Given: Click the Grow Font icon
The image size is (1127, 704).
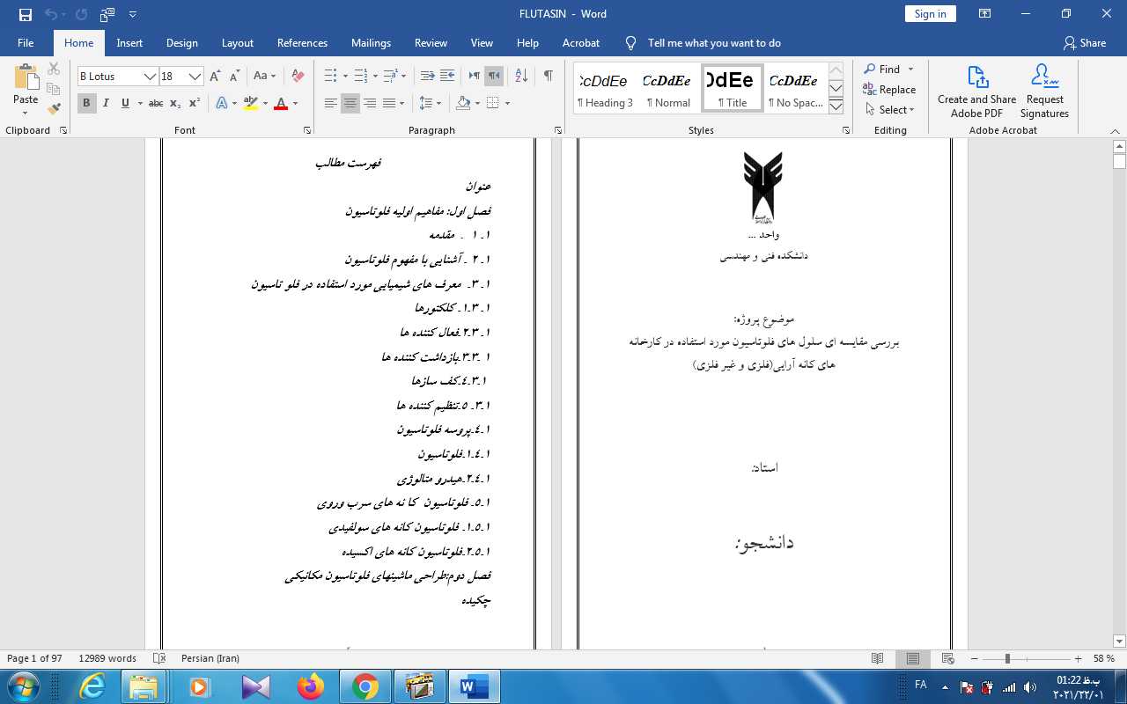Looking at the screenshot, I should [x=216, y=77].
